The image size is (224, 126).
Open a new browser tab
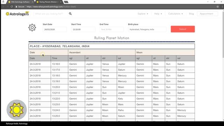point(66,2)
